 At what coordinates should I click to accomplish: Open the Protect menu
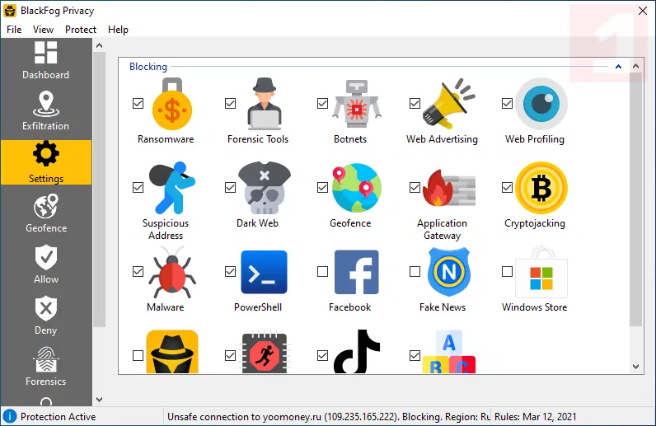[81, 30]
